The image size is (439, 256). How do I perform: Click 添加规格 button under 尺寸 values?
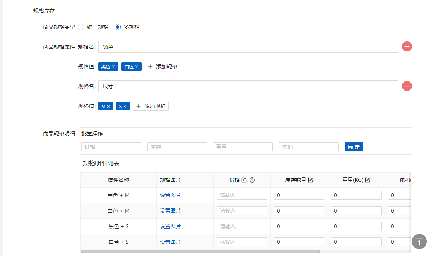pyautogui.click(x=151, y=106)
